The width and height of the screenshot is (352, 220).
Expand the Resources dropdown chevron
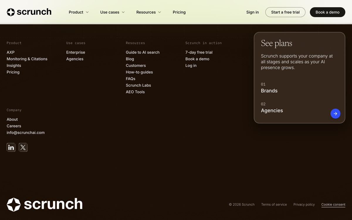160,12
